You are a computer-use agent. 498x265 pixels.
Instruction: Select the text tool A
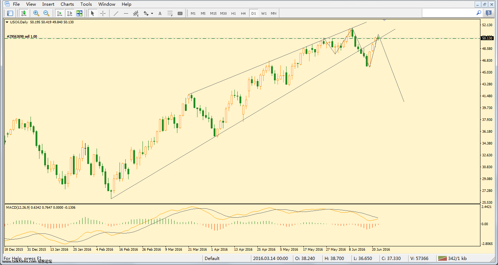click(x=160, y=13)
